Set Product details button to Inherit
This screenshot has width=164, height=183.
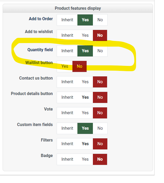[x=67, y=97]
